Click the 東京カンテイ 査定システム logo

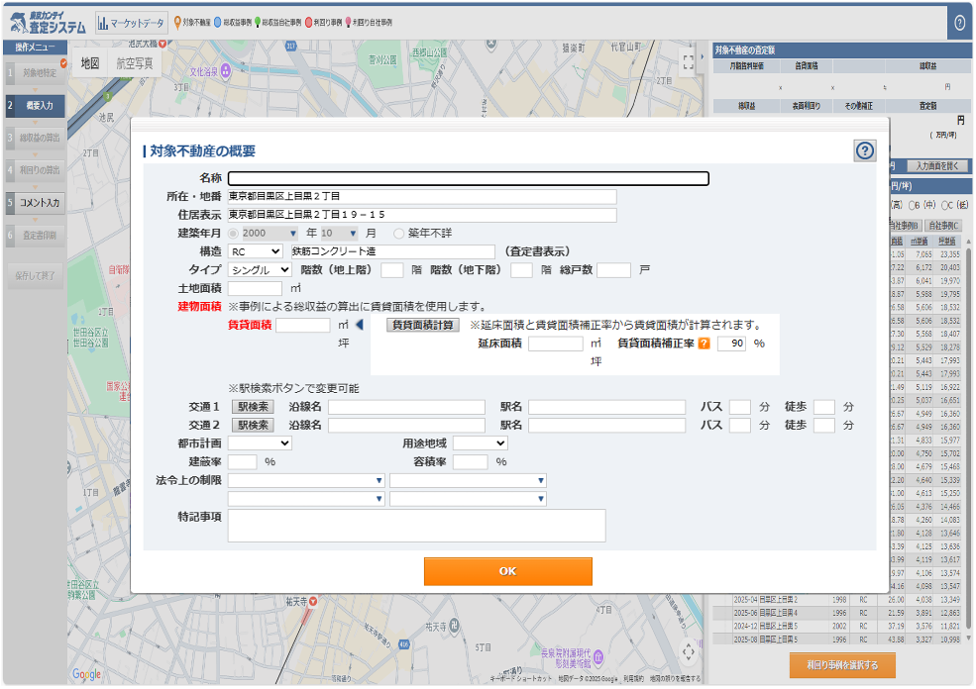pos(45,22)
